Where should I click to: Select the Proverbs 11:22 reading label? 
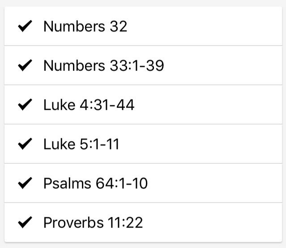[x=93, y=223]
